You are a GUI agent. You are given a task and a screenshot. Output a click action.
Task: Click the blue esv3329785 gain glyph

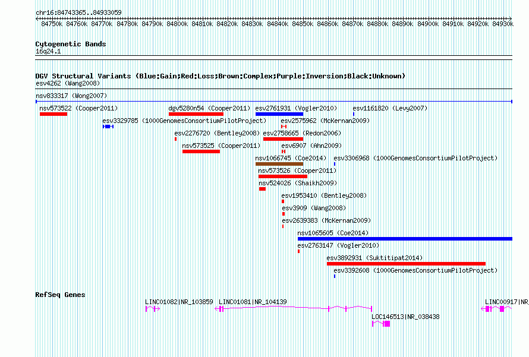tap(108, 127)
